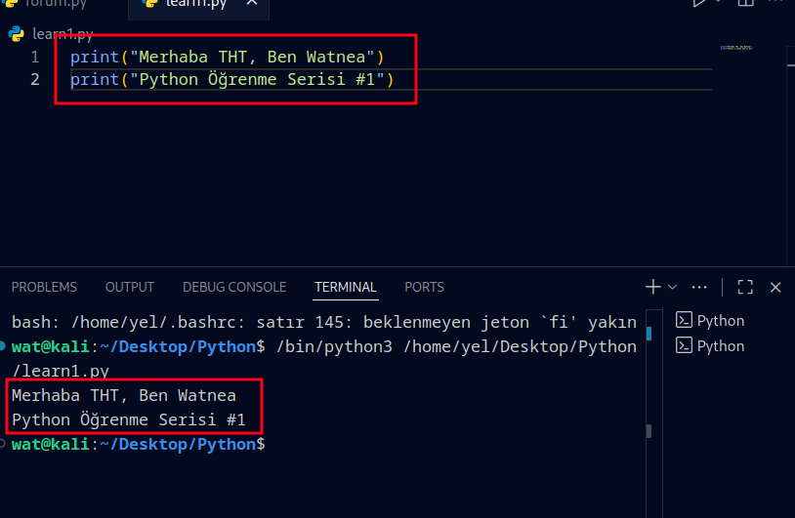Switch to the DEBUG CONSOLE tab

(234, 287)
